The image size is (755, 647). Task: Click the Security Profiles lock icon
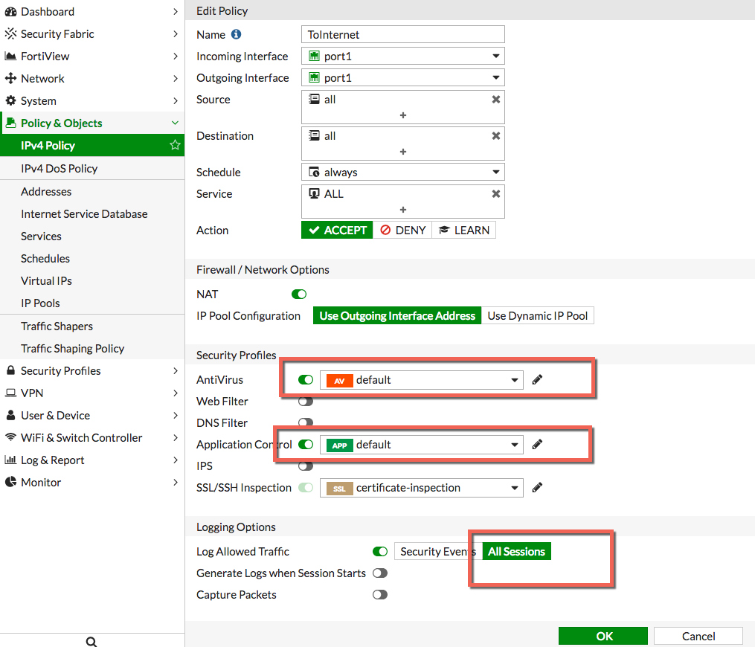click(x=10, y=370)
